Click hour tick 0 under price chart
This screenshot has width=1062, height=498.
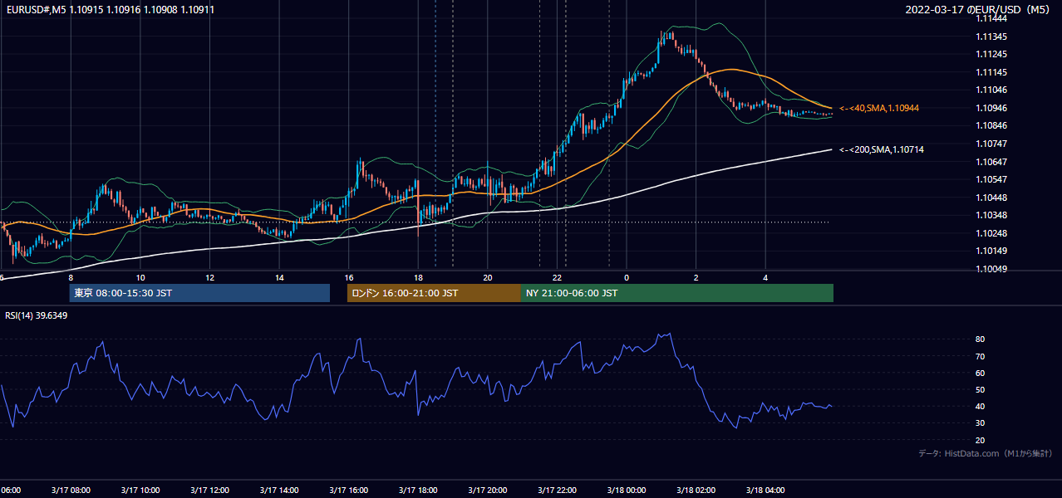[x=627, y=278]
